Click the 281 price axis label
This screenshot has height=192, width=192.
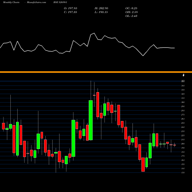pos(183,111)
